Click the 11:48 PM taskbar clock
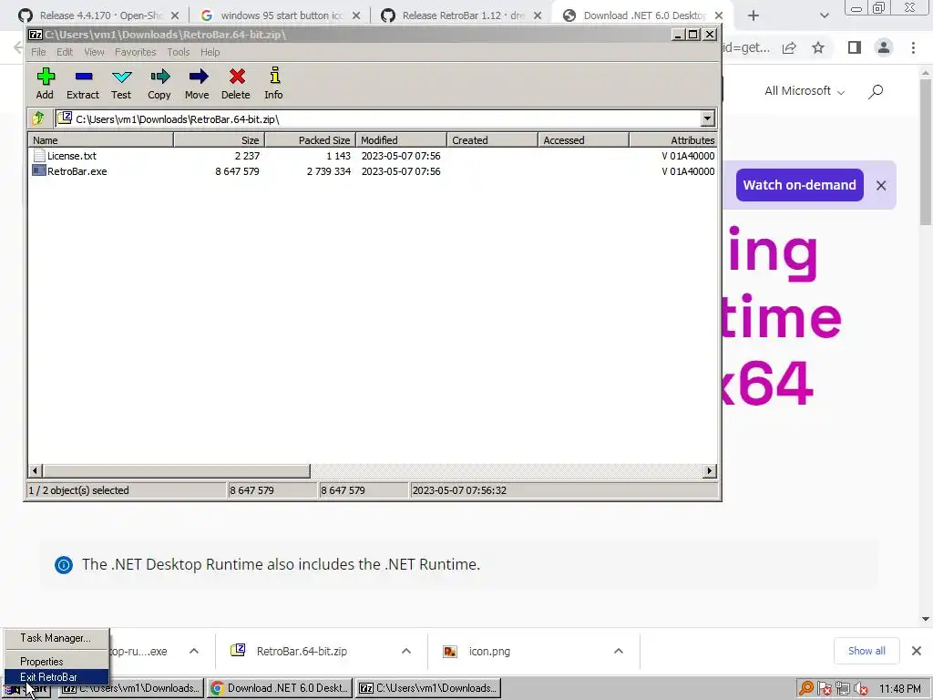933x700 pixels. [x=899, y=689]
